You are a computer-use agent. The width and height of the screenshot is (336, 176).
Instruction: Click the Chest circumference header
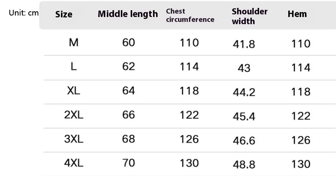[x=190, y=15]
